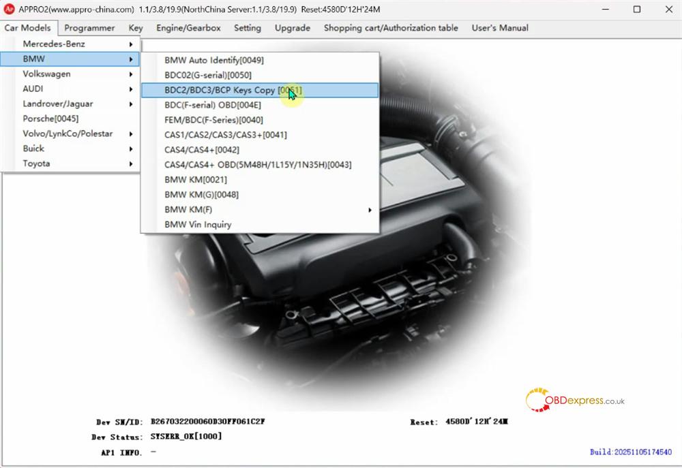Expand the Landrover/Jaguar submenu
The width and height of the screenshot is (682, 468).
point(61,104)
